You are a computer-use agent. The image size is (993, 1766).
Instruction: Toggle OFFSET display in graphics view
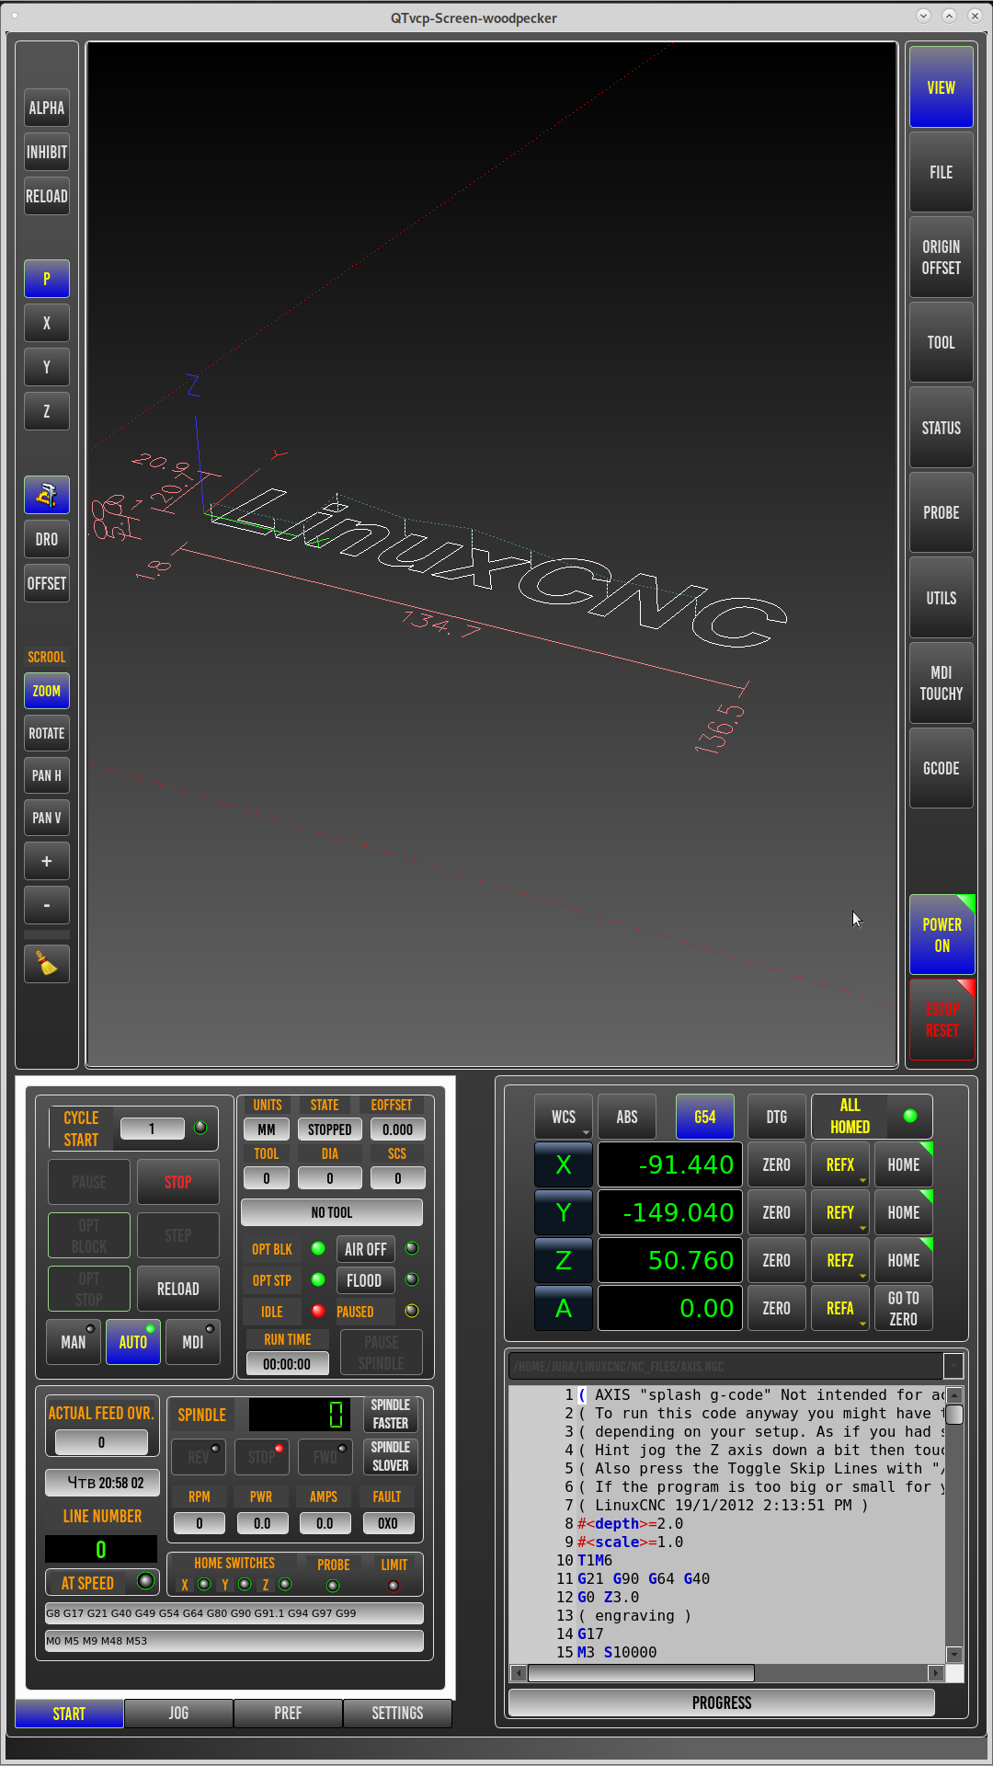click(47, 583)
